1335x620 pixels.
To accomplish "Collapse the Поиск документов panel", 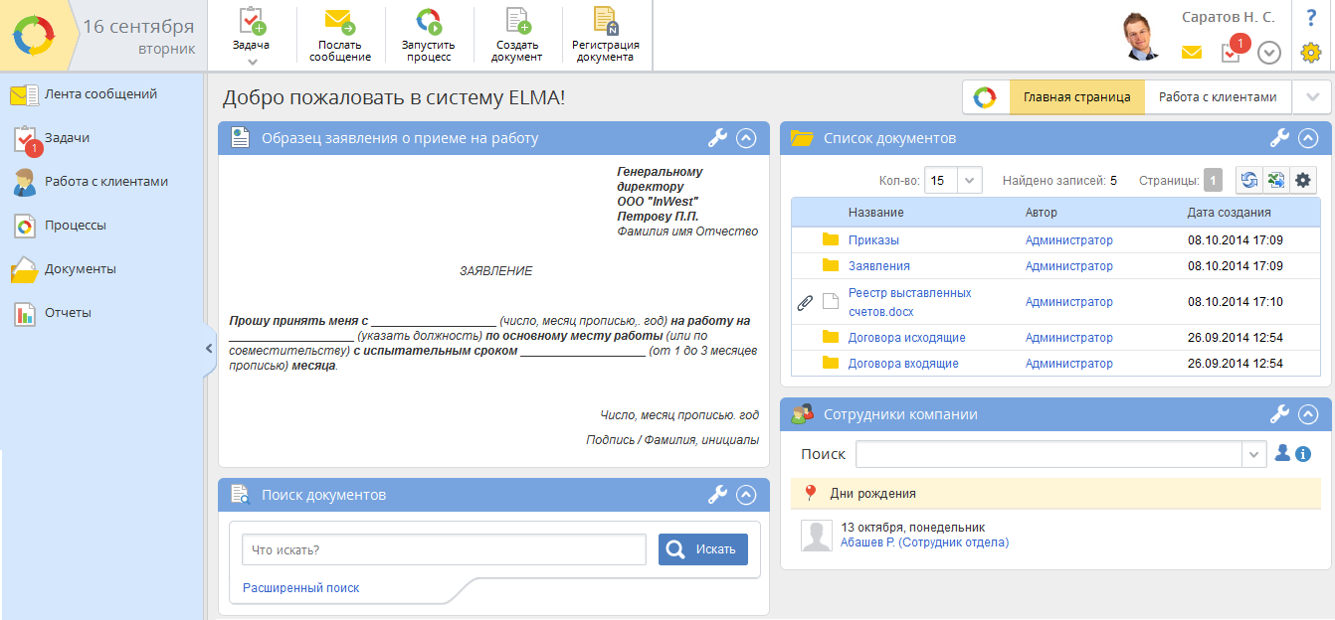I will pos(746,495).
